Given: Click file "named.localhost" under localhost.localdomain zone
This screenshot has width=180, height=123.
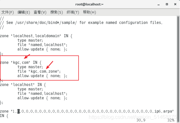Looking at the screenshot, I should tap(42, 45).
